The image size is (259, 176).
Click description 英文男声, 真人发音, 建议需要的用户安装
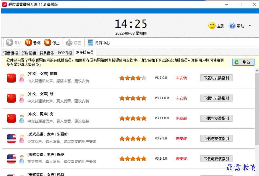point(62,162)
